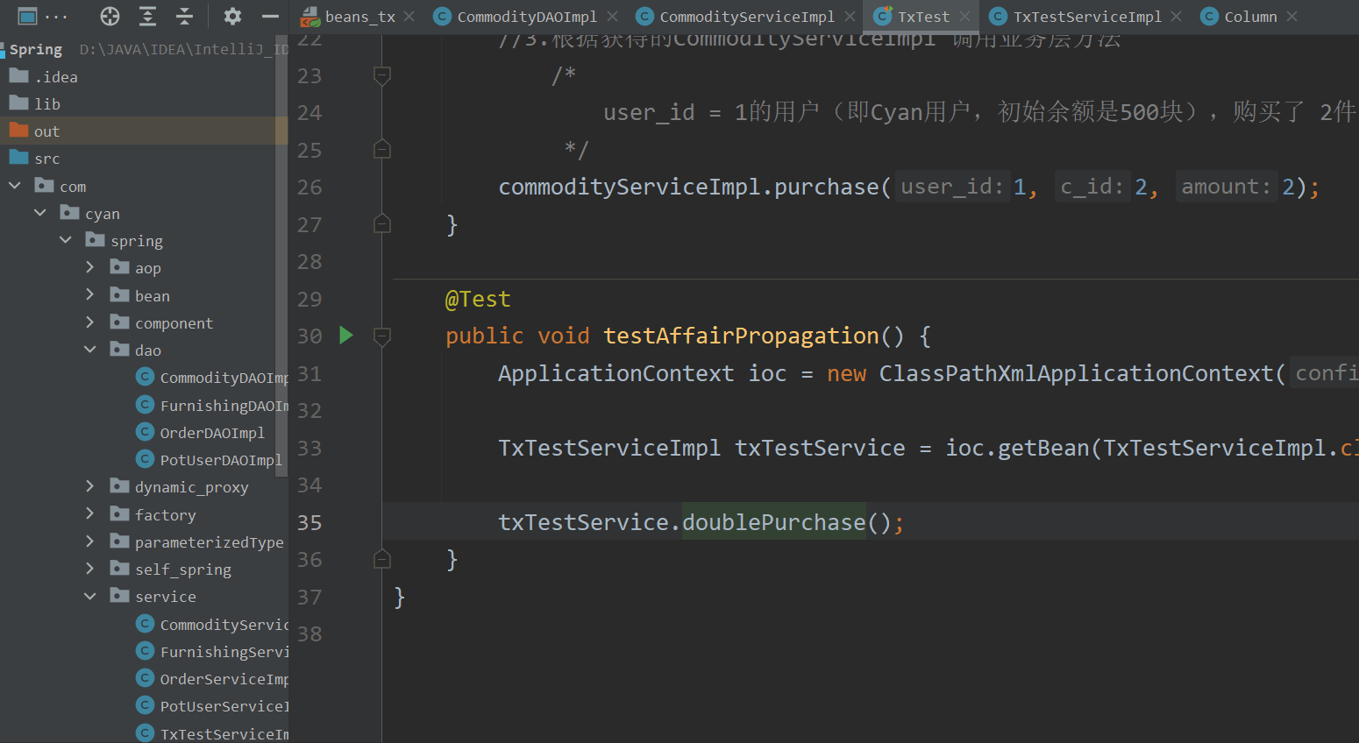1359x743 pixels.
Task: Collapse the spring package node
Action: [x=66, y=240]
